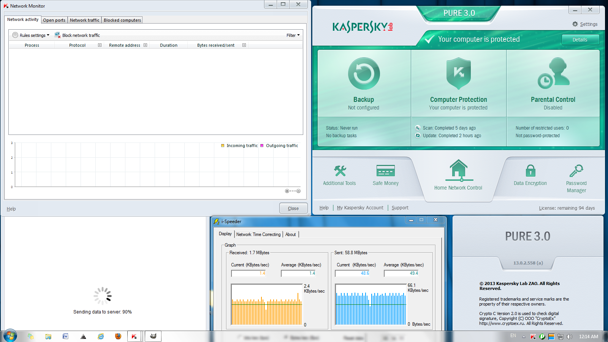Click the Settings gear icon in Kaspersky
This screenshot has height=342, width=608.
coord(575,24)
